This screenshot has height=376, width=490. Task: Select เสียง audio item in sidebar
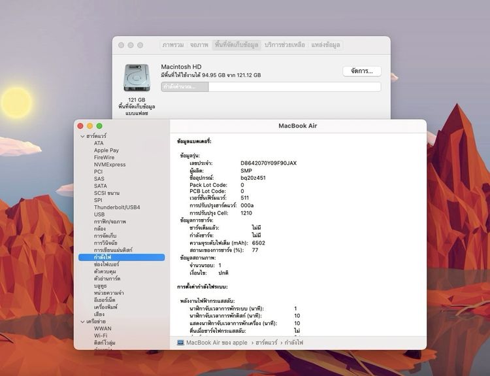99,314
